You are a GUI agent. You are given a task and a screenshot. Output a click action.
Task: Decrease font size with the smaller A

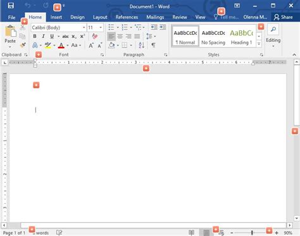[x=99, y=45]
